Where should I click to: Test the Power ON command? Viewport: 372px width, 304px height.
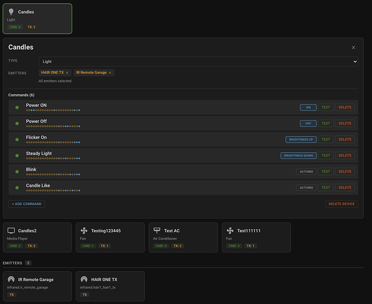pyautogui.click(x=326, y=108)
